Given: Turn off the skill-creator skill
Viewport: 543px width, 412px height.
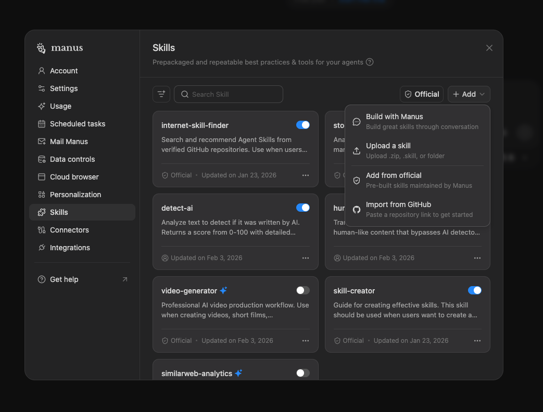Looking at the screenshot, I should pyautogui.click(x=475, y=290).
